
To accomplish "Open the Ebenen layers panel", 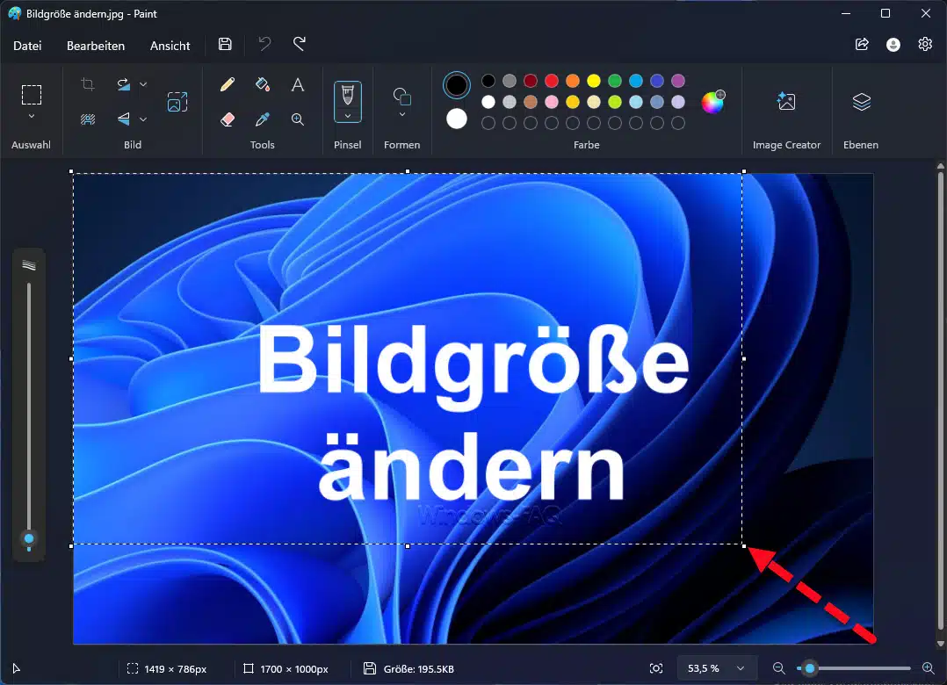I will point(861,102).
